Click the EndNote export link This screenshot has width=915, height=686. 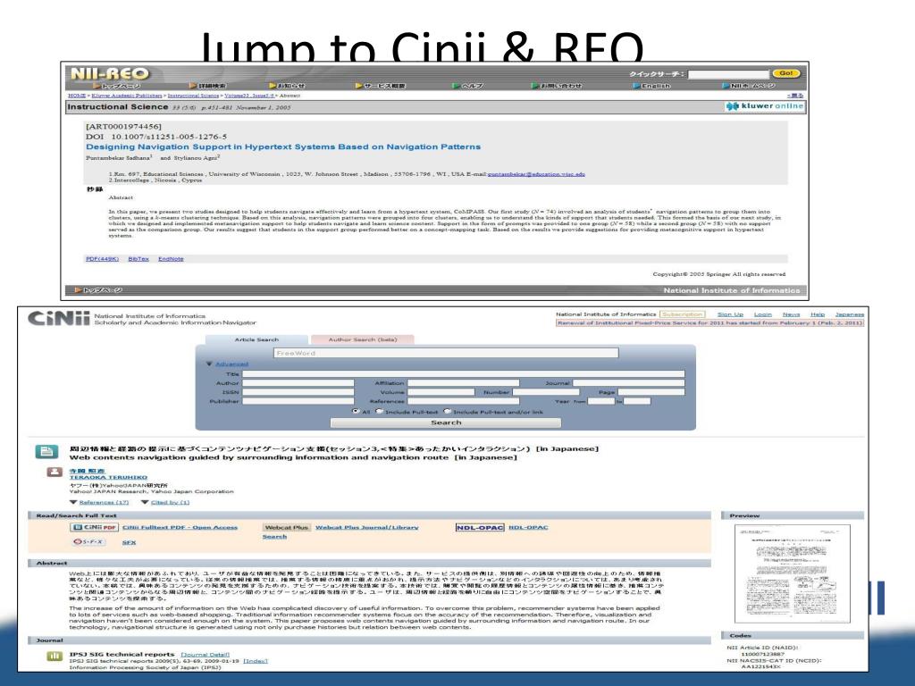(171, 259)
